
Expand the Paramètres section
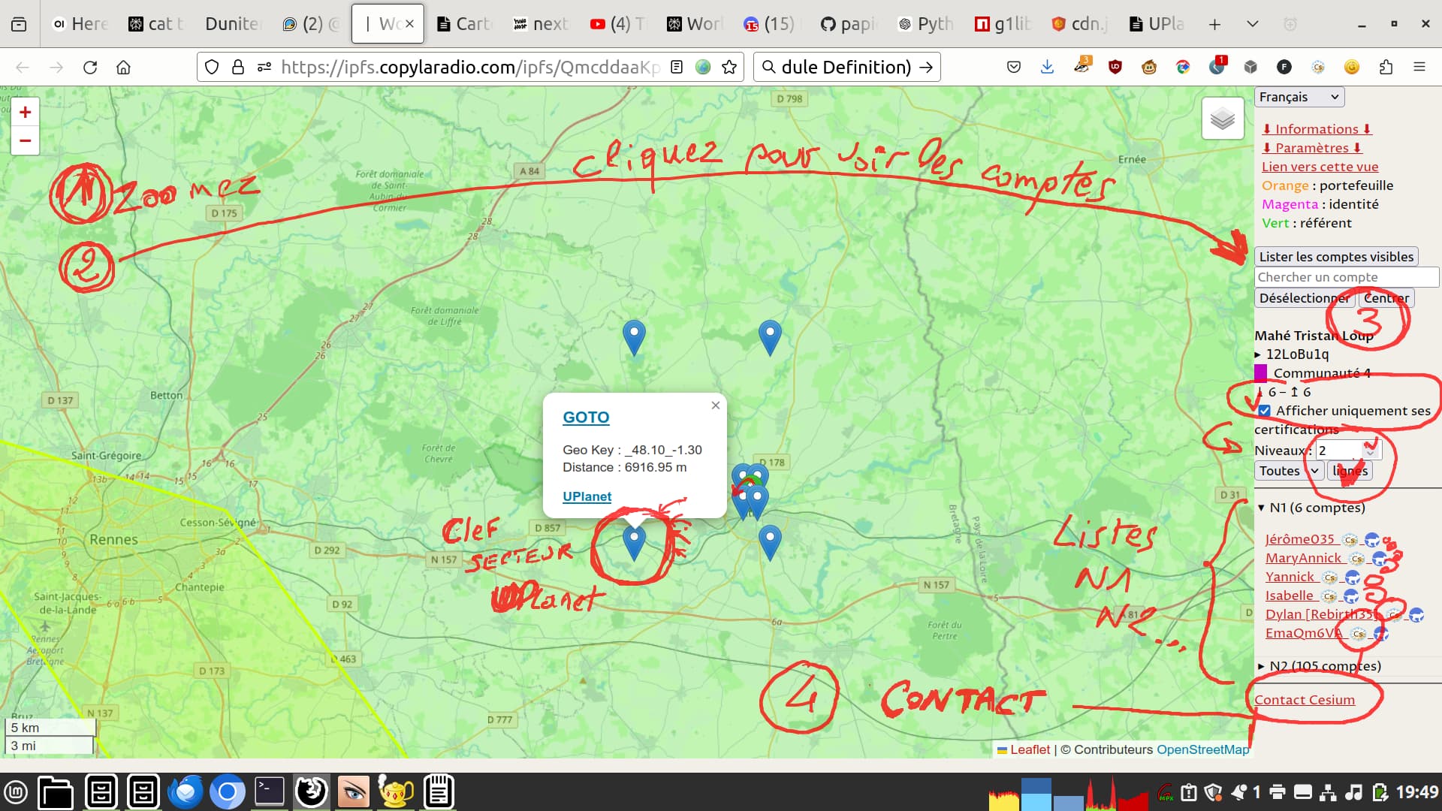click(x=1312, y=148)
